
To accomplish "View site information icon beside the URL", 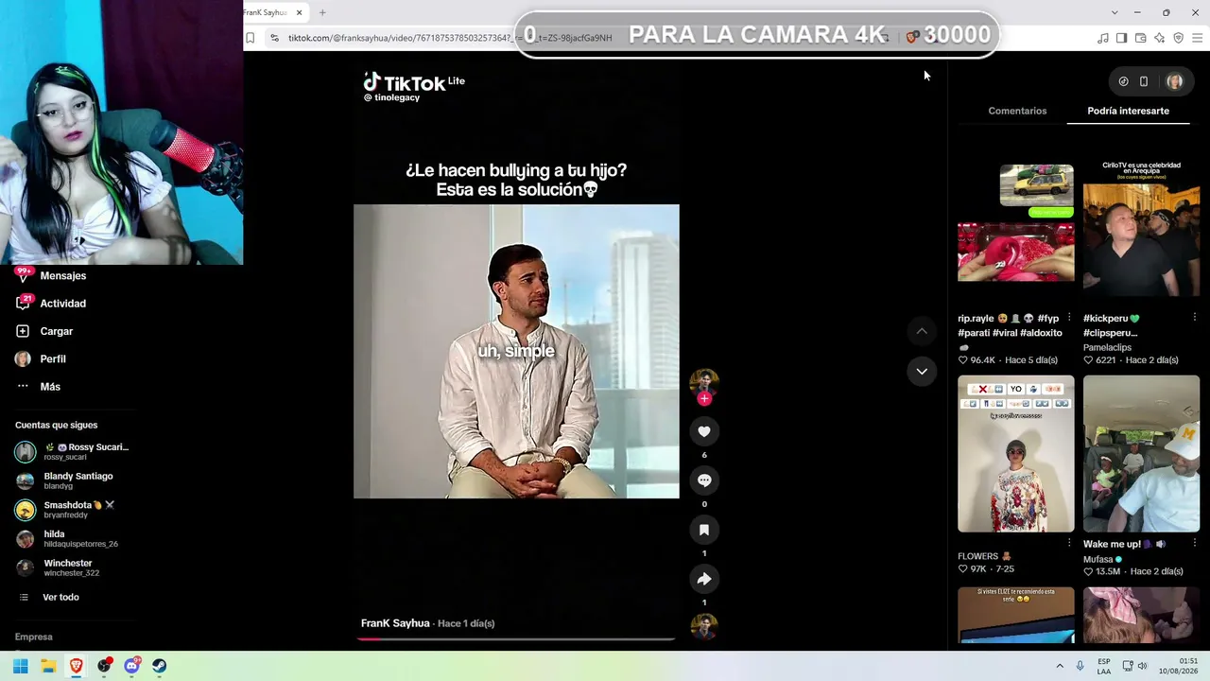I will (274, 38).
